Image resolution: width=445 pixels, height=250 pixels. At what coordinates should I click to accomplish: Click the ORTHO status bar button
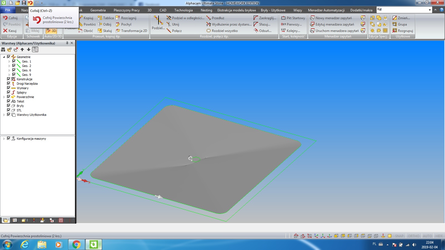(x=414, y=236)
